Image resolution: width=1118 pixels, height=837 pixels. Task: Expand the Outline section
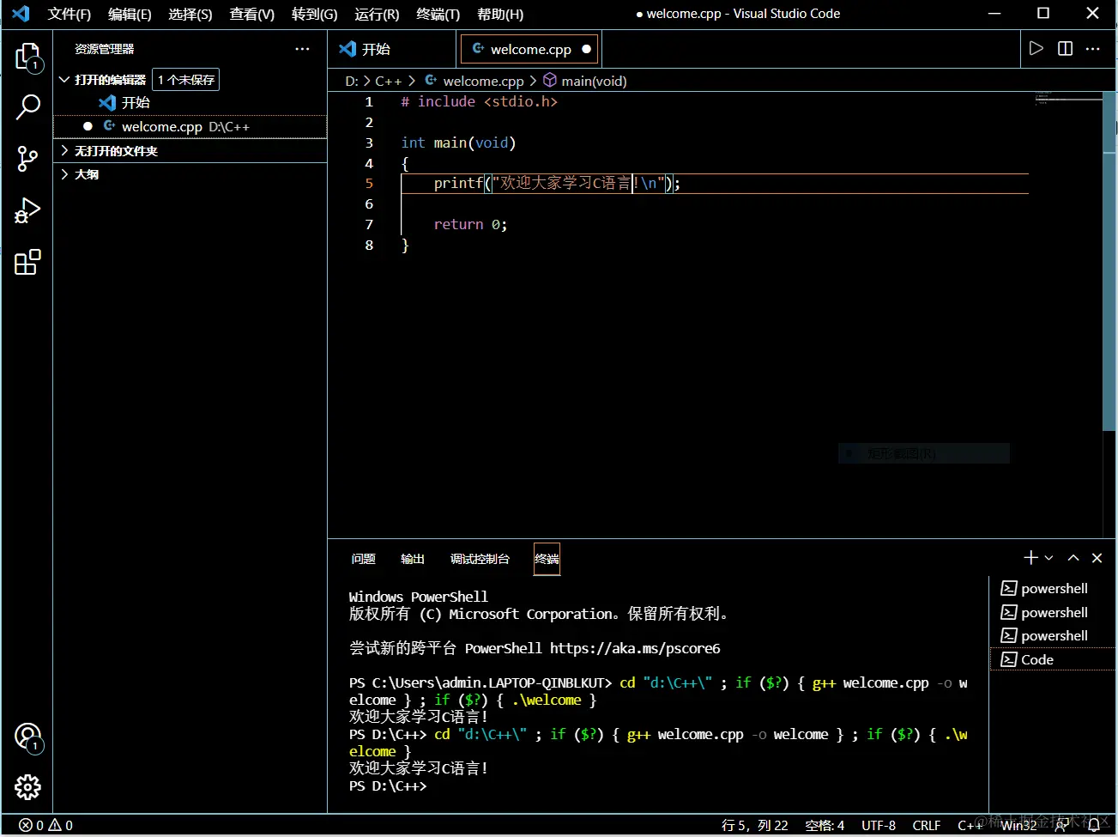pyautogui.click(x=64, y=174)
